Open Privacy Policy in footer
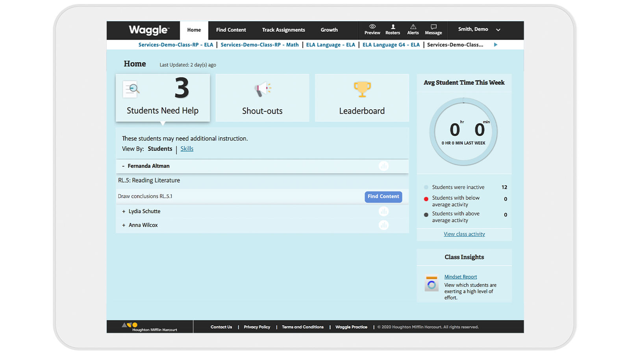630x354 pixels. (x=257, y=327)
